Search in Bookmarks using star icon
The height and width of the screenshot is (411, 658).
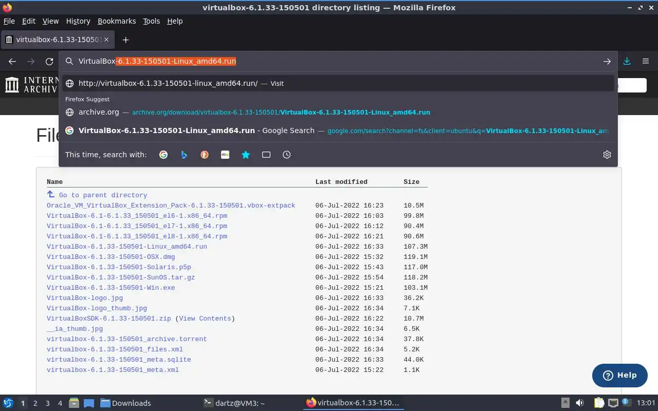(x=246, y=155)
